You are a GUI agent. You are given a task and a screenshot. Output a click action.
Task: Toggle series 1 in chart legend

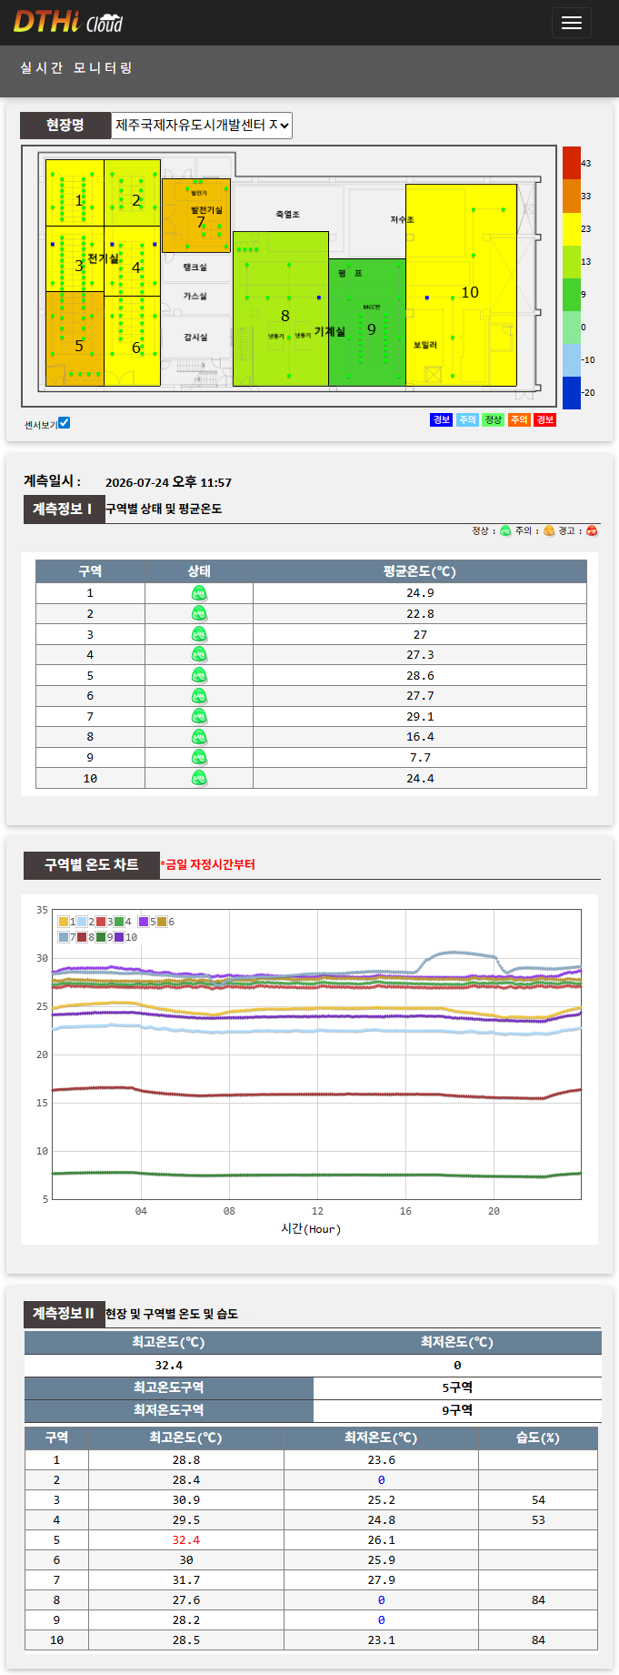pos(66,922)
